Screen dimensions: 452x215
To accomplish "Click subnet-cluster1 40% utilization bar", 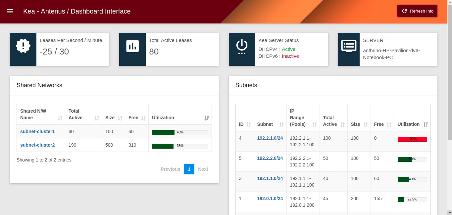I will pyautogui.click(x=180, y=132).
